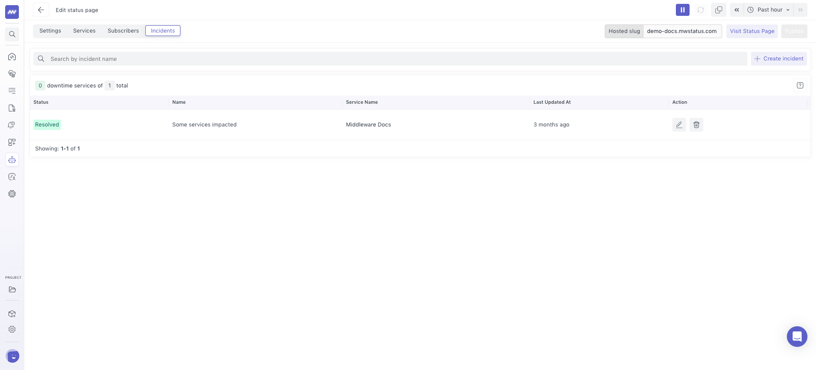Edit the Some services impacted incident
The image size is (816, 370).
point(679,125)
